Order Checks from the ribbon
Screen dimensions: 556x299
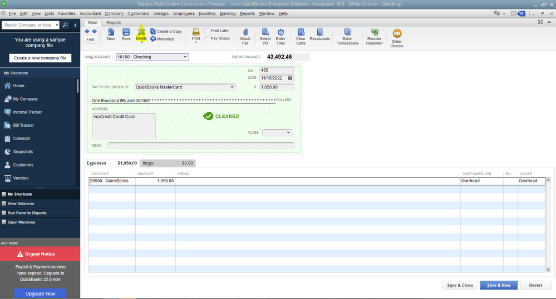pos(397,38)
